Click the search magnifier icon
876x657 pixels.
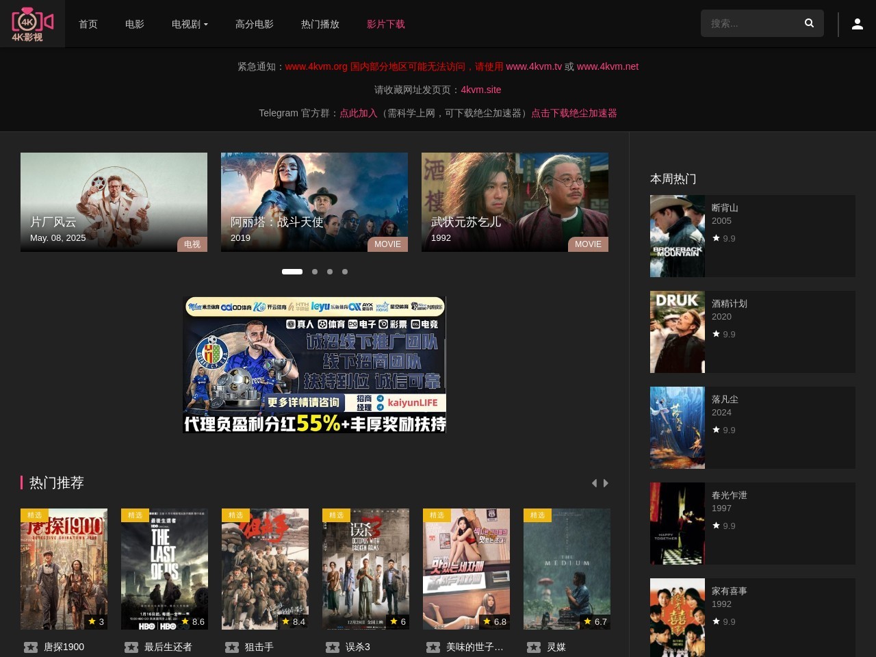point(809,23)
